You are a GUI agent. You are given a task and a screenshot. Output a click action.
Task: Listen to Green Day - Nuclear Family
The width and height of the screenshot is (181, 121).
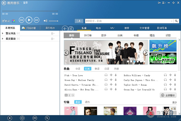coord(106,80)
